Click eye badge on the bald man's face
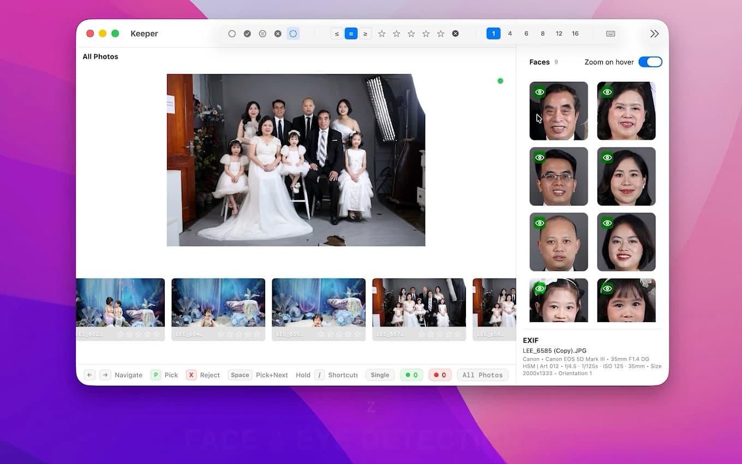This screenshot has height=464, width=742. coord(540,223)
